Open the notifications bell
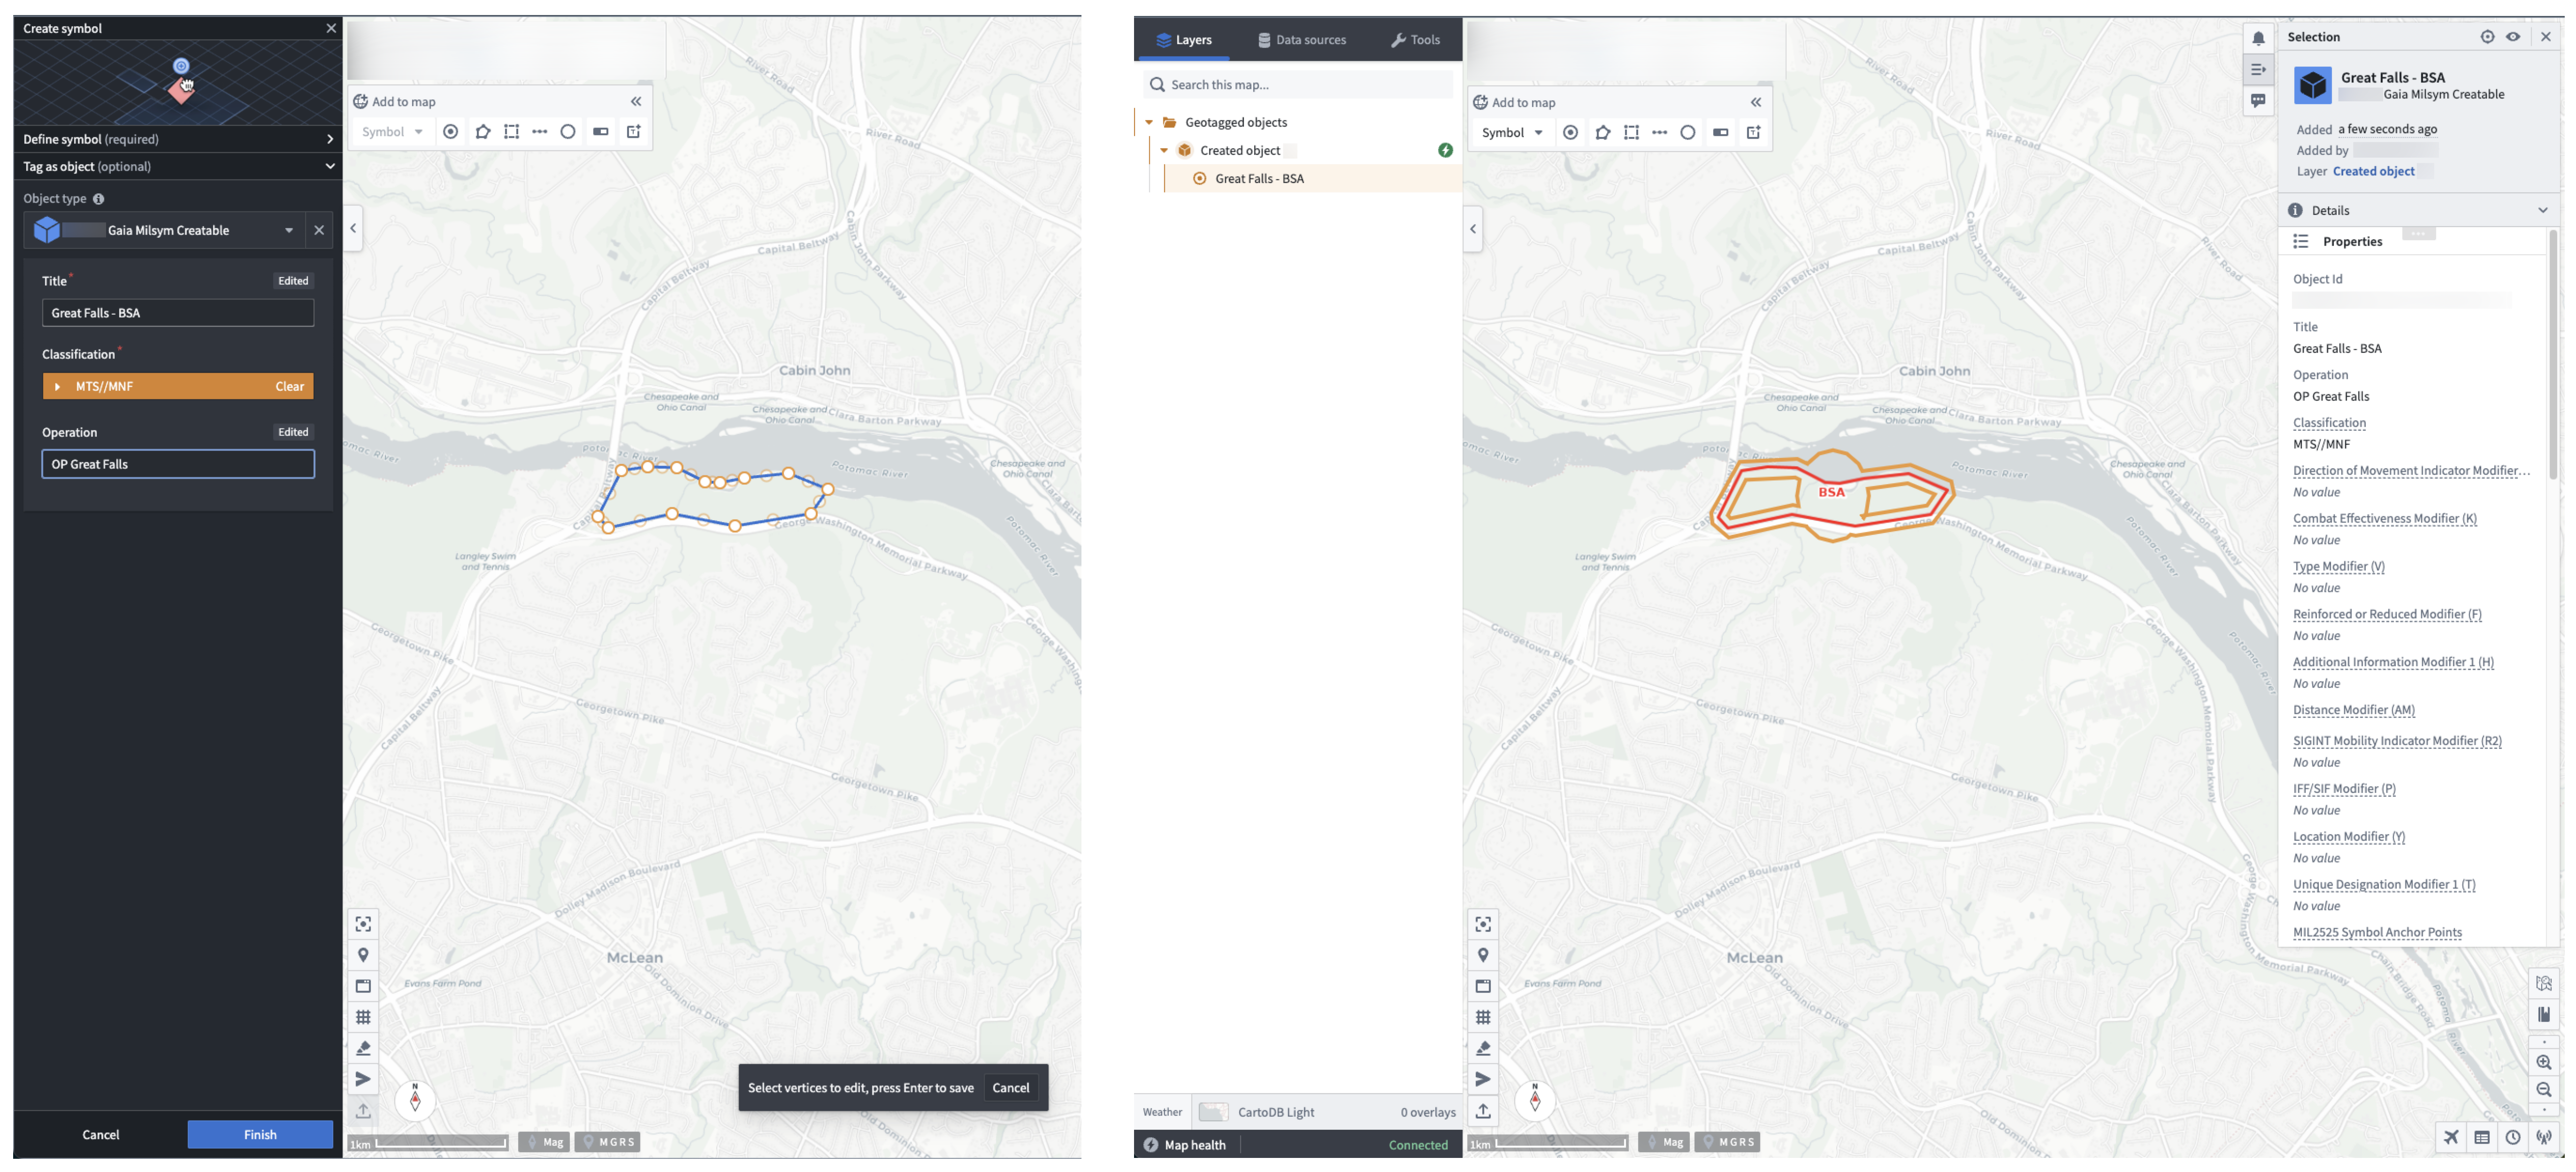2576x1172 pixels. (2258, 39)
